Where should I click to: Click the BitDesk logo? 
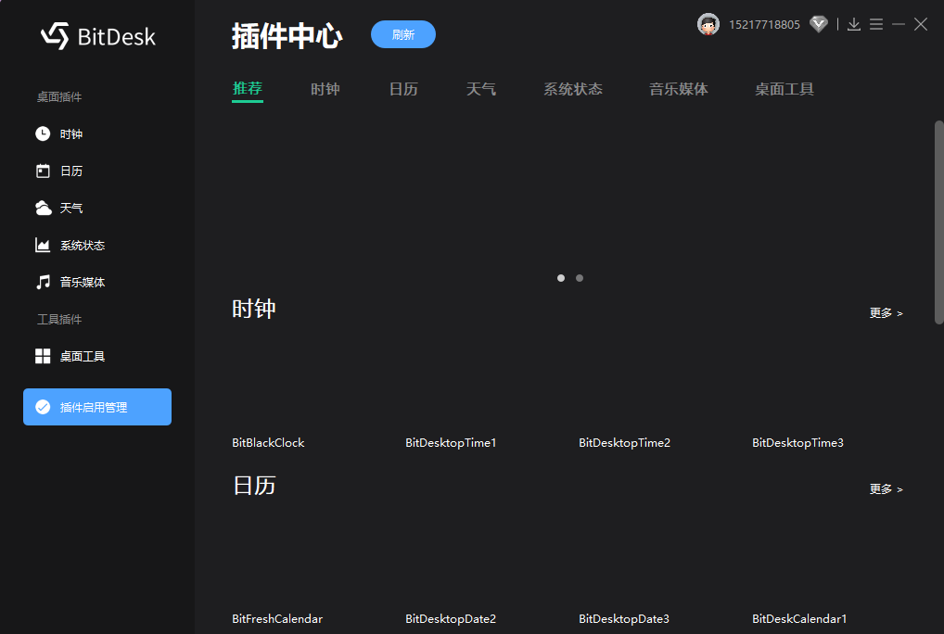pyautogui.click(x=98, y=36)
